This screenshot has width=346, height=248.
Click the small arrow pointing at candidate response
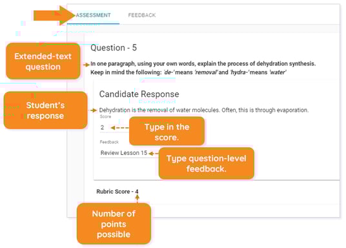[94, 110]
